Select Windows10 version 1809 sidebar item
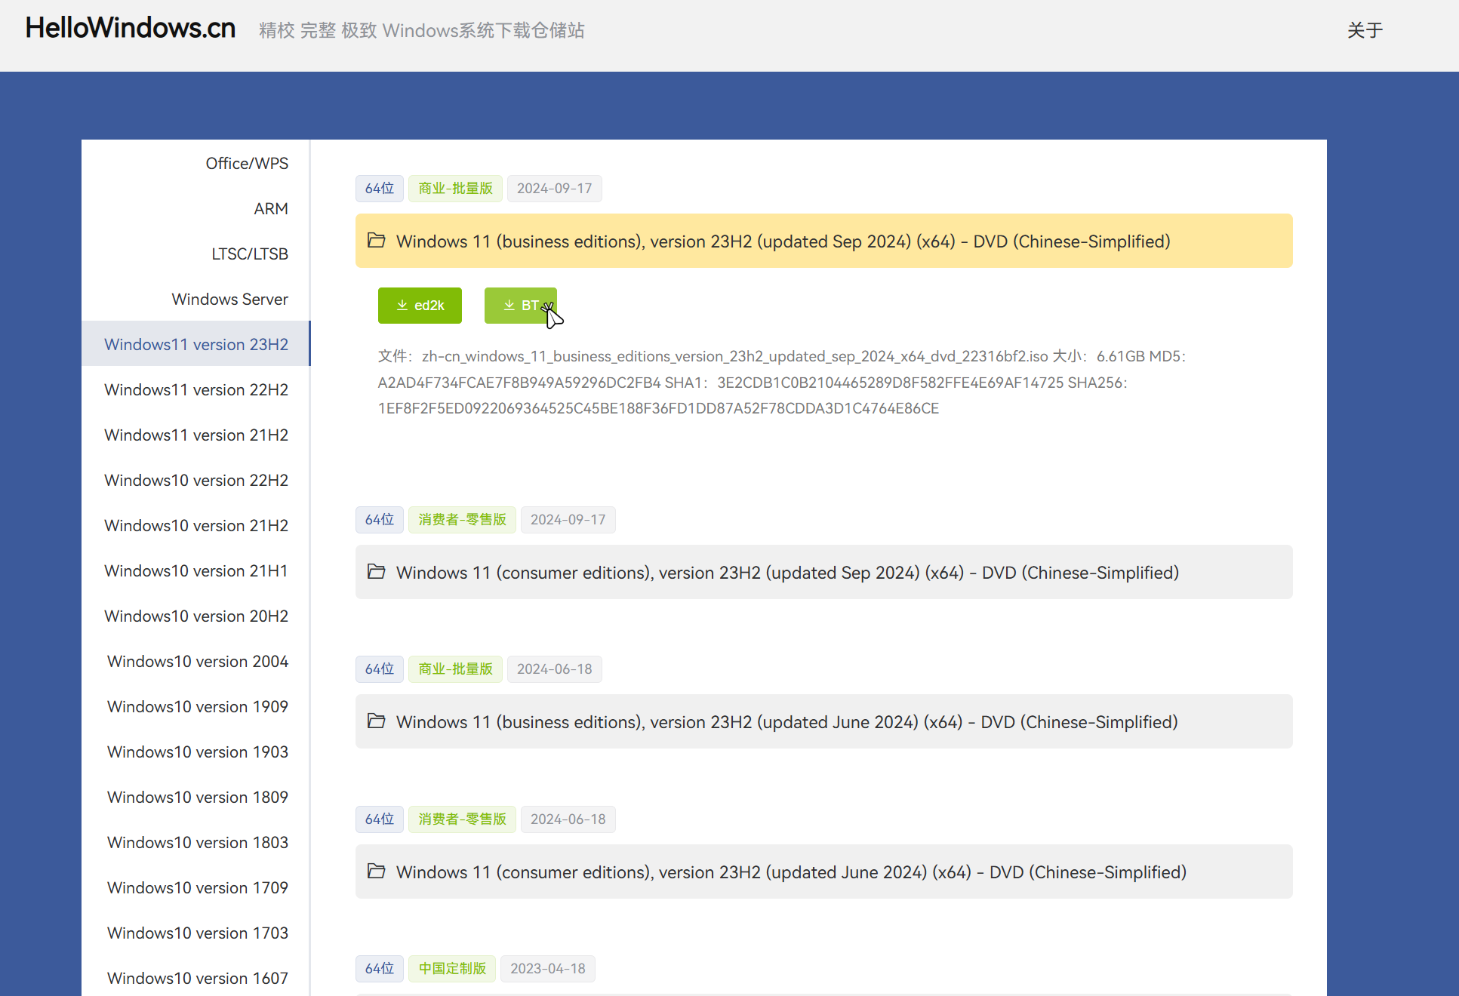The image size is (1459, 996). pyautogui.click(x=195, y=796)
